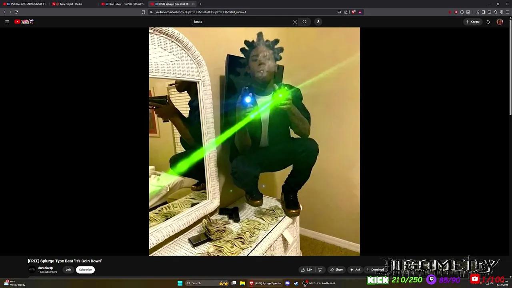Like the video showing 3.8K likes

pos(306,270)
